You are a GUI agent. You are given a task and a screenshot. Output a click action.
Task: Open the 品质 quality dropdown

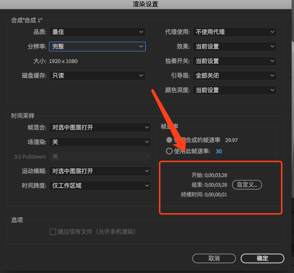[x=97, y=32]
